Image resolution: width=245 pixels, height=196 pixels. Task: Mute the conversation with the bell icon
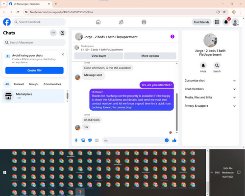click(203, 66)
